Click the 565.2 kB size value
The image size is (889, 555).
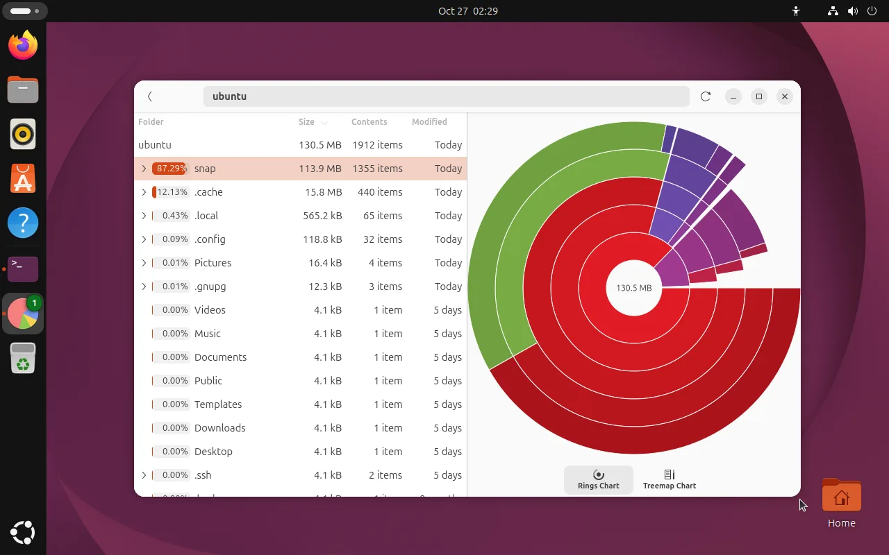tap(322, 216)
